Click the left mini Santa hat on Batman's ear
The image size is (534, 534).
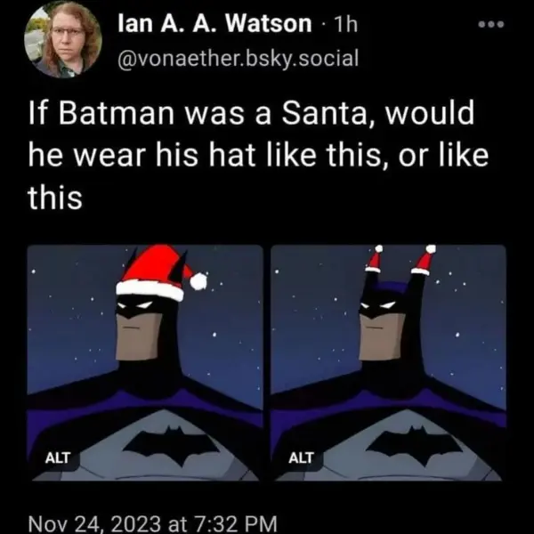(375, 260)
